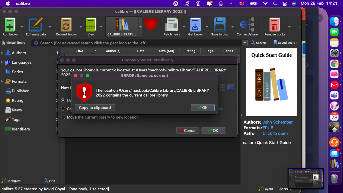Select the Save to disc tool
The image size is (343, 193).
[220, 27]
